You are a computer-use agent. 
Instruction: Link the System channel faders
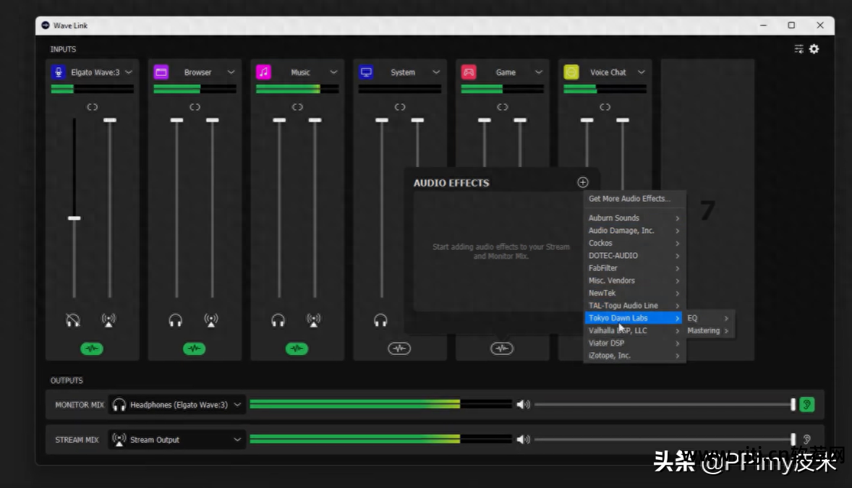coord(400,107)
